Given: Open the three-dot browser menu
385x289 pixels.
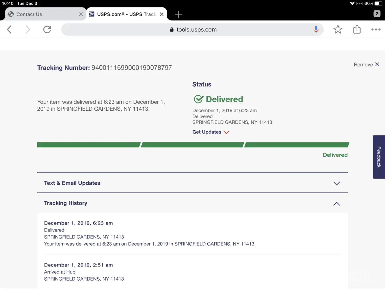Looking at the screenshot, I should [376, 29].
